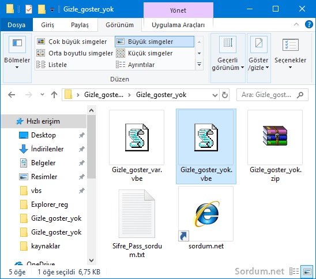The width and height of the screenshot is (316, 279).
Task: Click first breadcrumb chevron after folder icon
Action: click(x=78, y=95)
